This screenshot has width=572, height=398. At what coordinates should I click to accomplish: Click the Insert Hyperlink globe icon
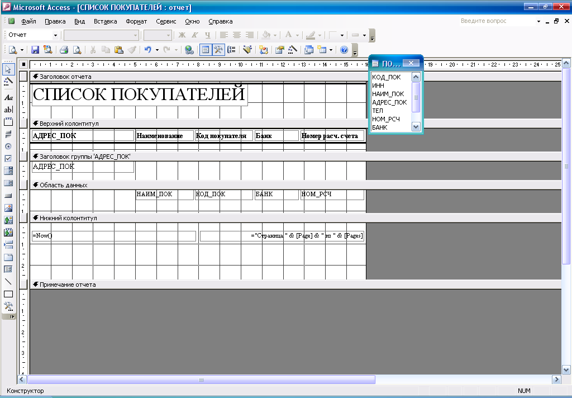(189, 50)
